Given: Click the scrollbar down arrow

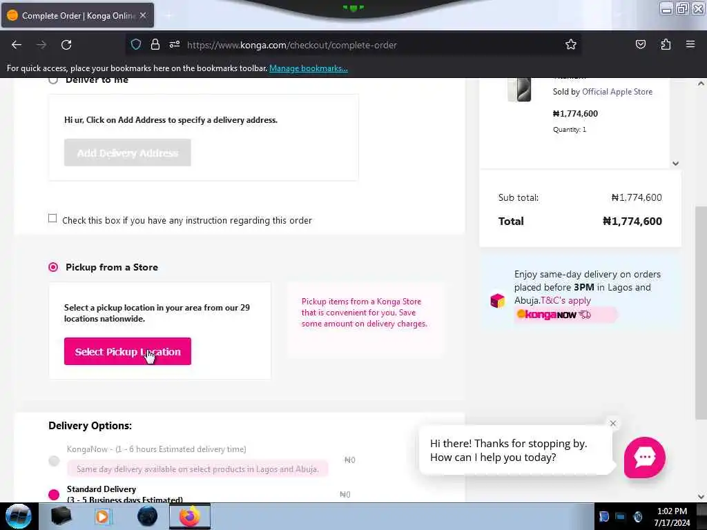Looking at the screenshot, I should click(701, 497).
